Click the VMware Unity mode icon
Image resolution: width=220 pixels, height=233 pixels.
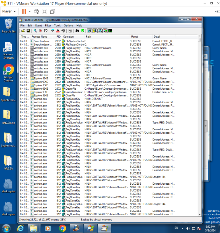click(x=53, y=11)
